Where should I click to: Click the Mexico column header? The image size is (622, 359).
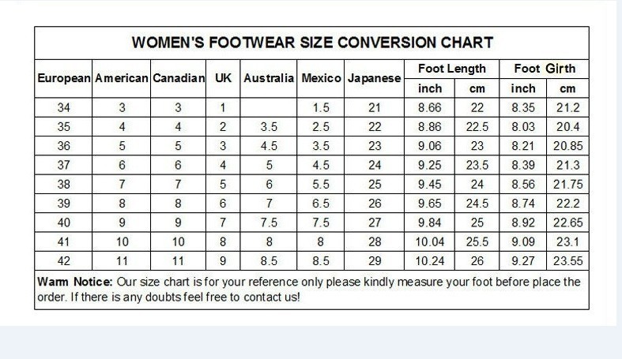point(321,78)
